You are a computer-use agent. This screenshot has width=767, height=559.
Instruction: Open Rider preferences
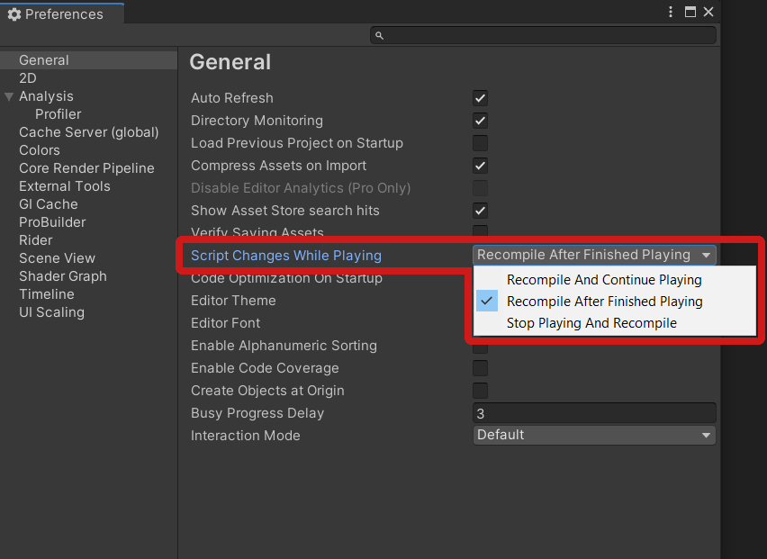click(35, 240)
